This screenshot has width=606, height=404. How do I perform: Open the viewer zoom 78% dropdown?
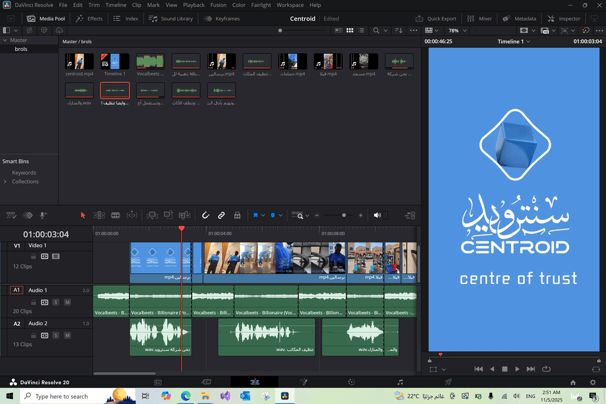pos(457,30)
